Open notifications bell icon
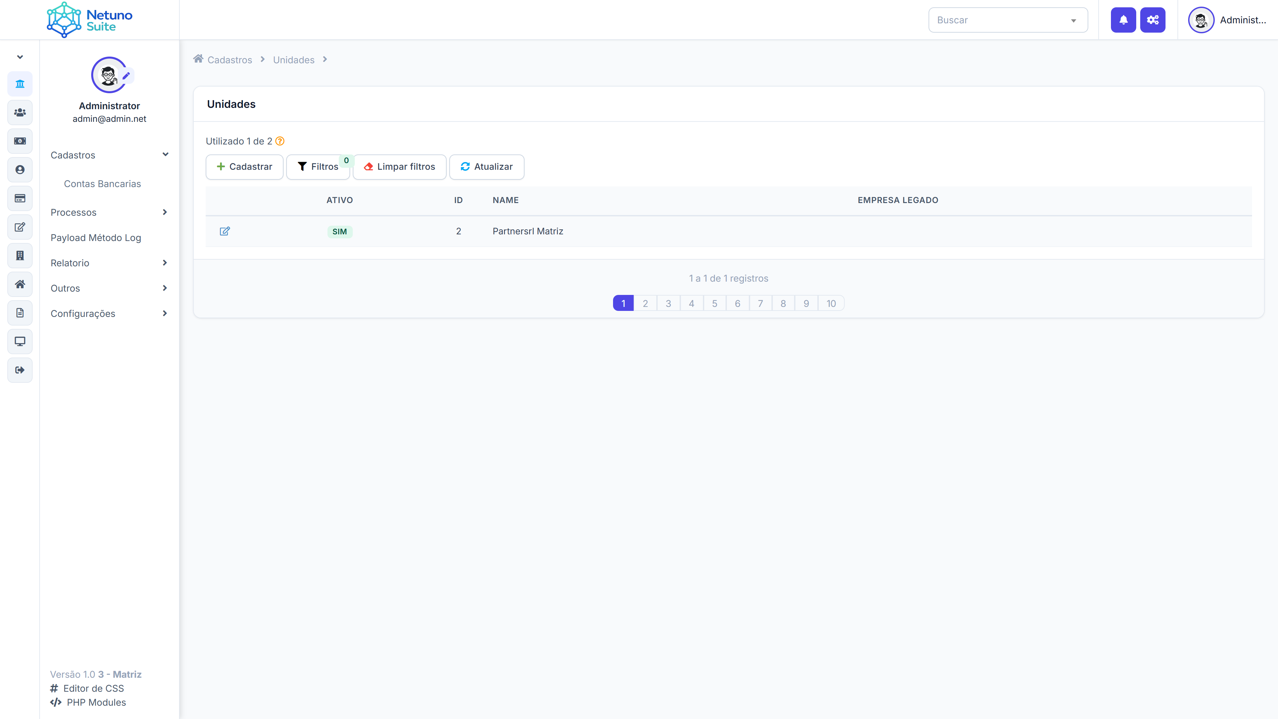1278x719 pixels. pyautogui.click(x=1123, y=20)
